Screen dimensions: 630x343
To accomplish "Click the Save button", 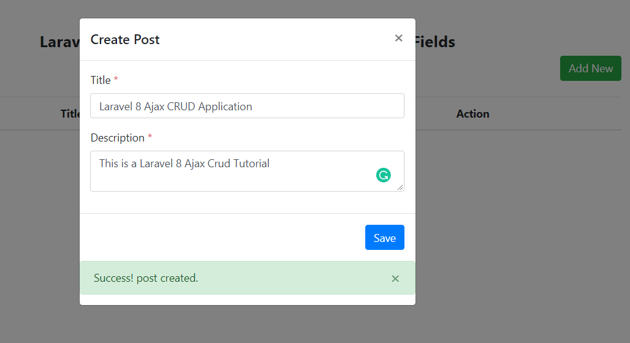I will click(x=384, y=238).
